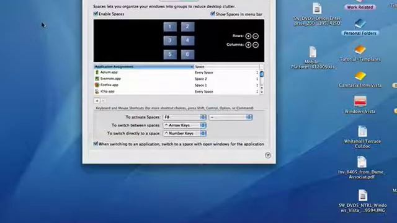Remove a row with the minus icon
397x223 pixels.
256,36
